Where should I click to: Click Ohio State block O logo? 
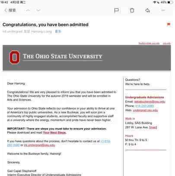click(14, 57)
